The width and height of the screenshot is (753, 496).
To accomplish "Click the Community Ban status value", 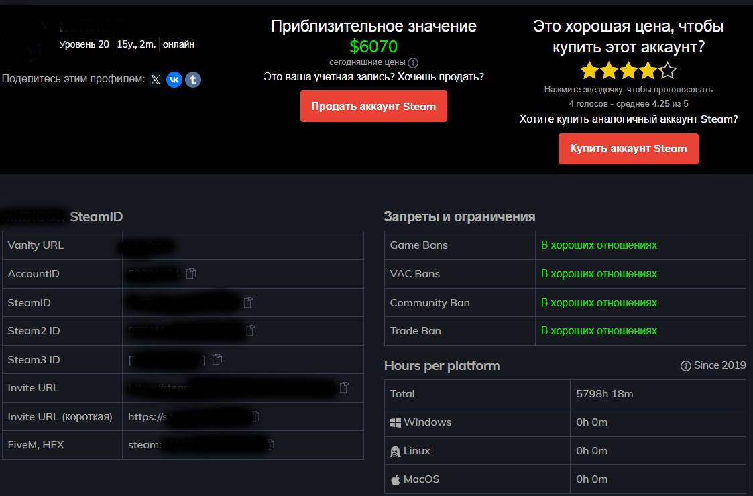I will coord(599,302).
